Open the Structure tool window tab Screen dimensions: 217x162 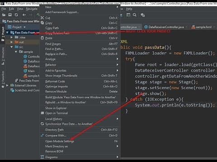pos(3,56)
